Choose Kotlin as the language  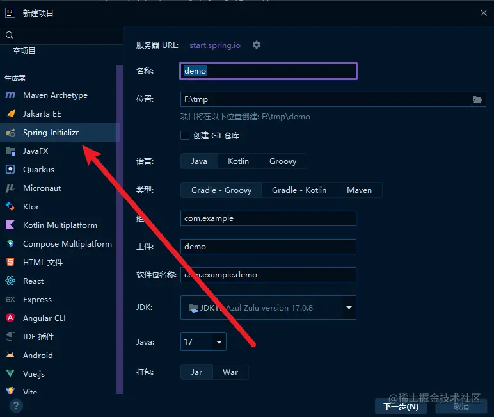point(238,161)
